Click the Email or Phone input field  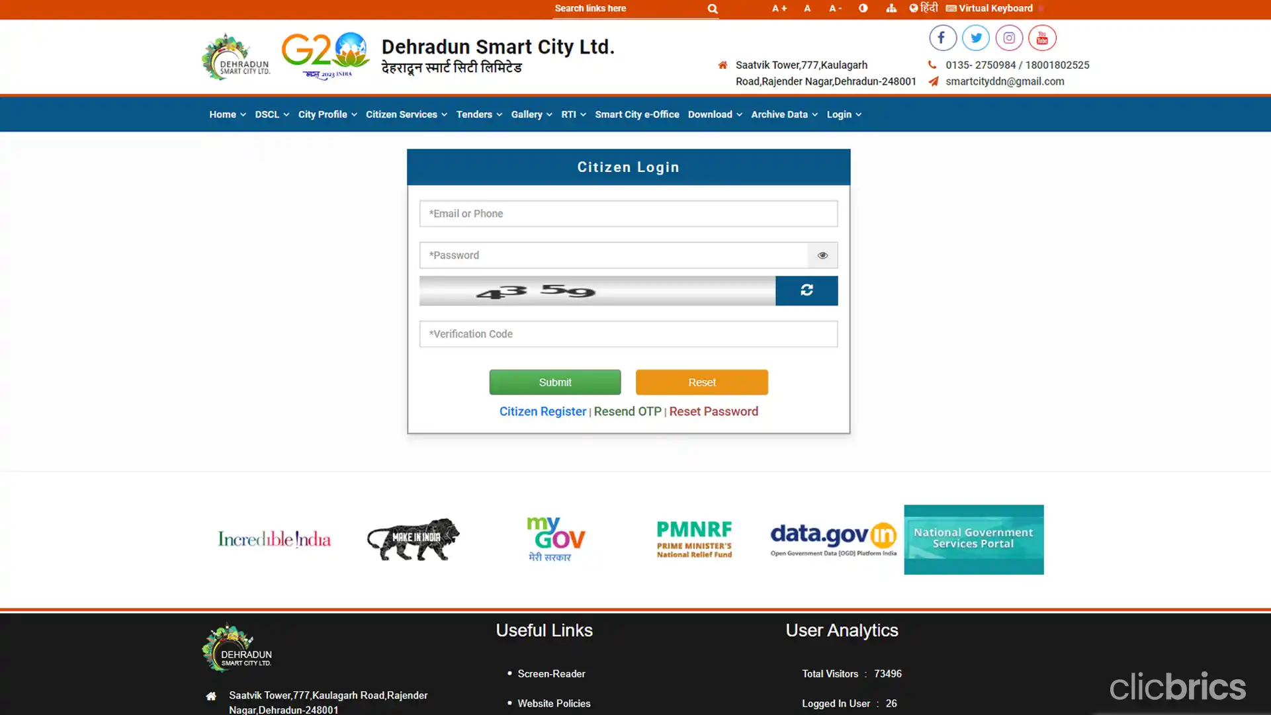pyautogui.click(x=629, y=213)
